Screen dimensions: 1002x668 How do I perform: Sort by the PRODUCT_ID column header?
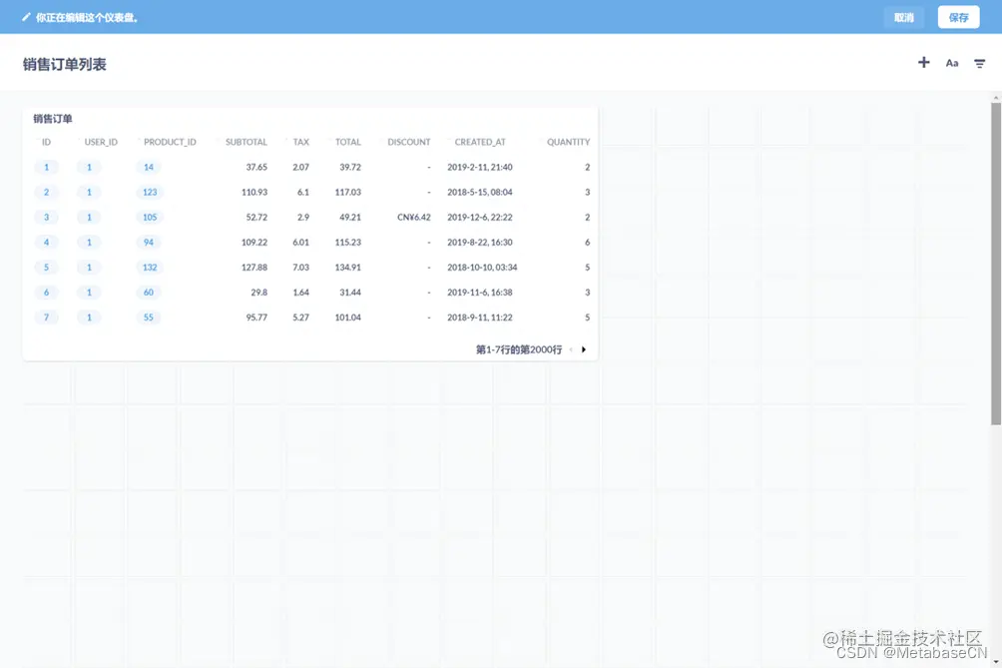click(170, 142)
